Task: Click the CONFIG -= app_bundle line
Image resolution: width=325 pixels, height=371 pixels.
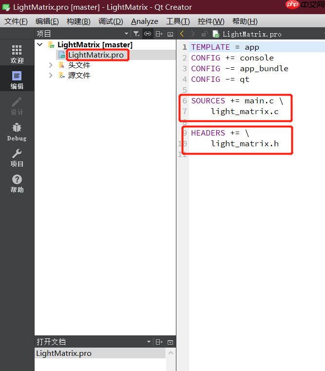Action: (240, 69)
